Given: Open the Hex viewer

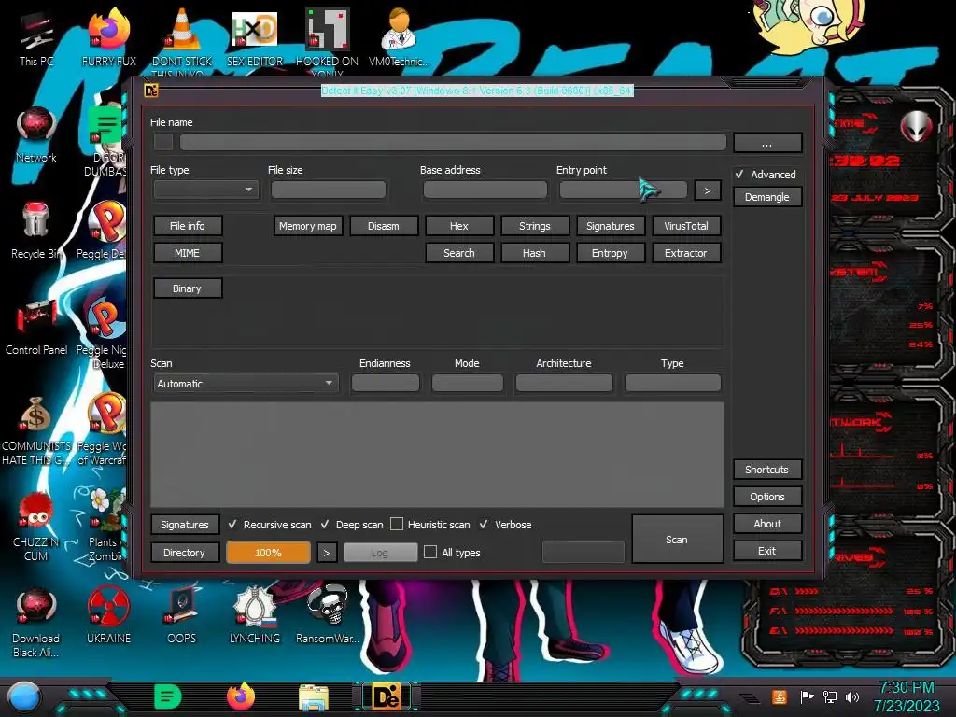Looking at the screenshot, I should (x=459, y=226).
